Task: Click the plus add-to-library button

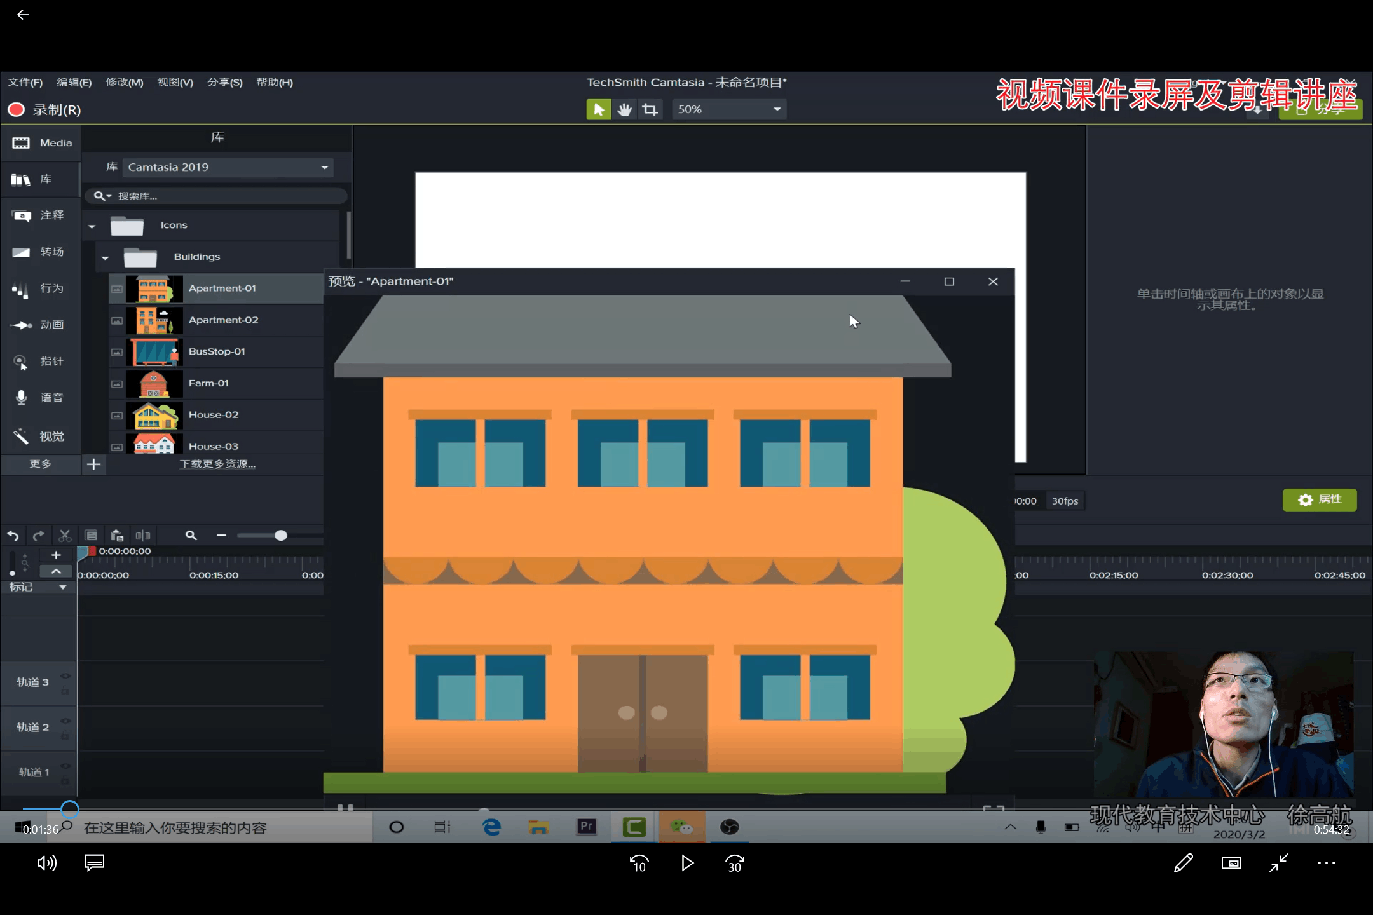Action: pyautogui.click(x=93, y=464)
